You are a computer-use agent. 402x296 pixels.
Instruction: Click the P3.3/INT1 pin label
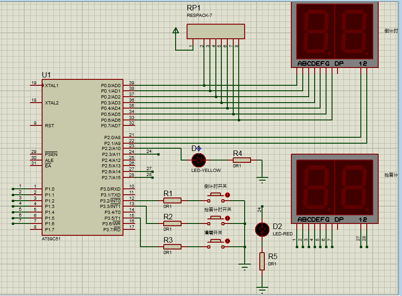tap(110, 206)
